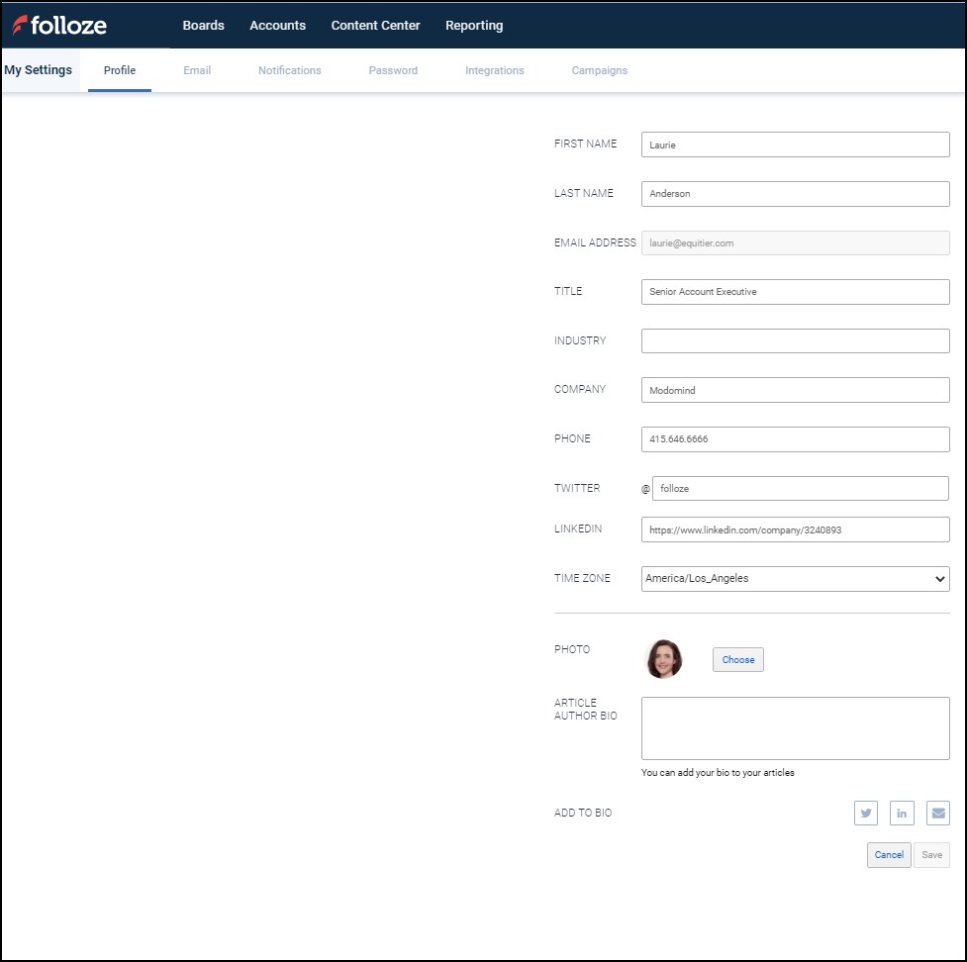Viewport: 967px width, 962px height.
Task: Click the Twitter icon under Add To Bio
Action: [x=865, y=813]
